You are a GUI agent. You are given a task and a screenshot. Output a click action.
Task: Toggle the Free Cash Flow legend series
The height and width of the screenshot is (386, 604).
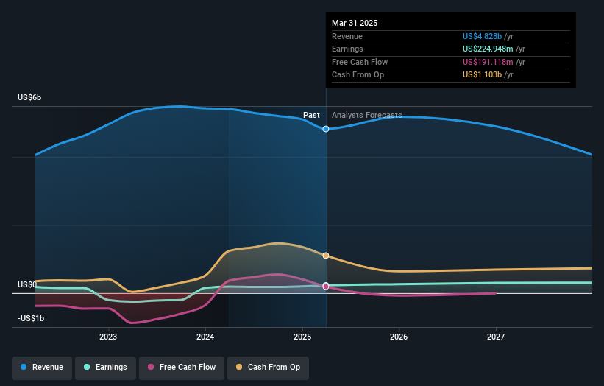(x=182, y=368)
